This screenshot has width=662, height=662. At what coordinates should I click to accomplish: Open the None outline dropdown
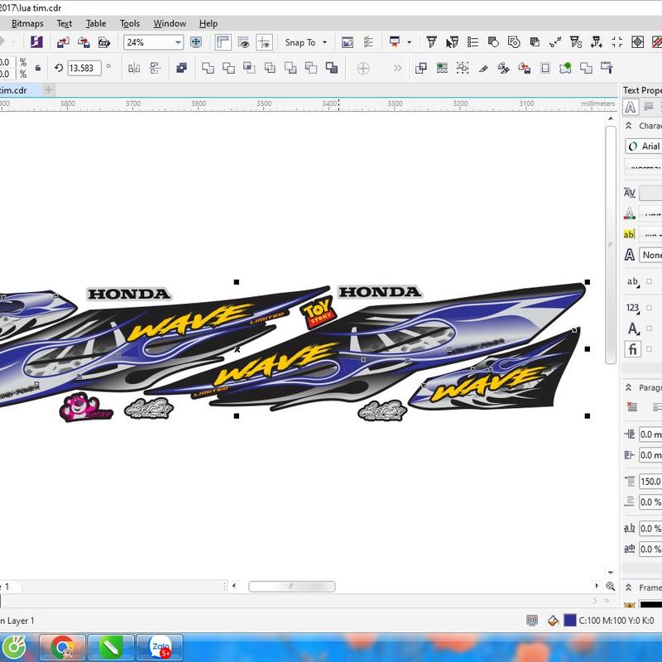650,255
